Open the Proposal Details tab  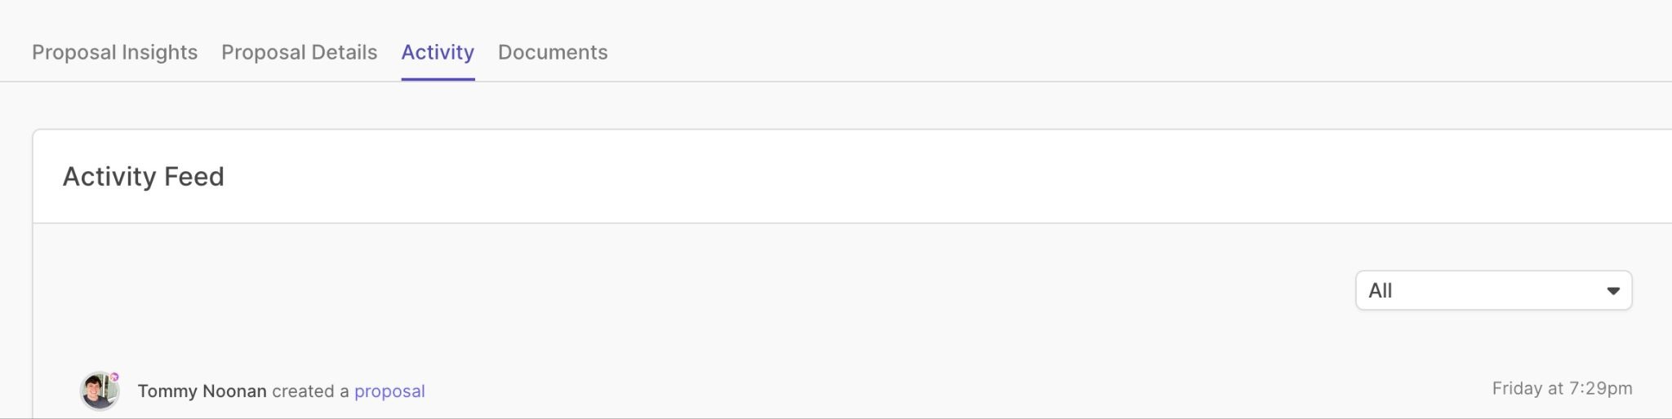pyautogui.click(x=299, y=52)
